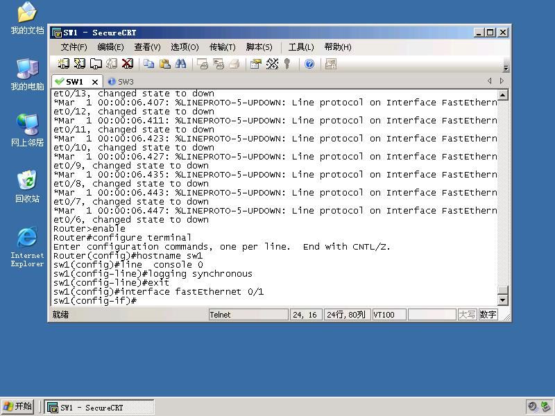Image resolution: width=555 pixels, height=416 pixels.
Task: Click the Copy toolbar icon
Action: coord(149,64)
